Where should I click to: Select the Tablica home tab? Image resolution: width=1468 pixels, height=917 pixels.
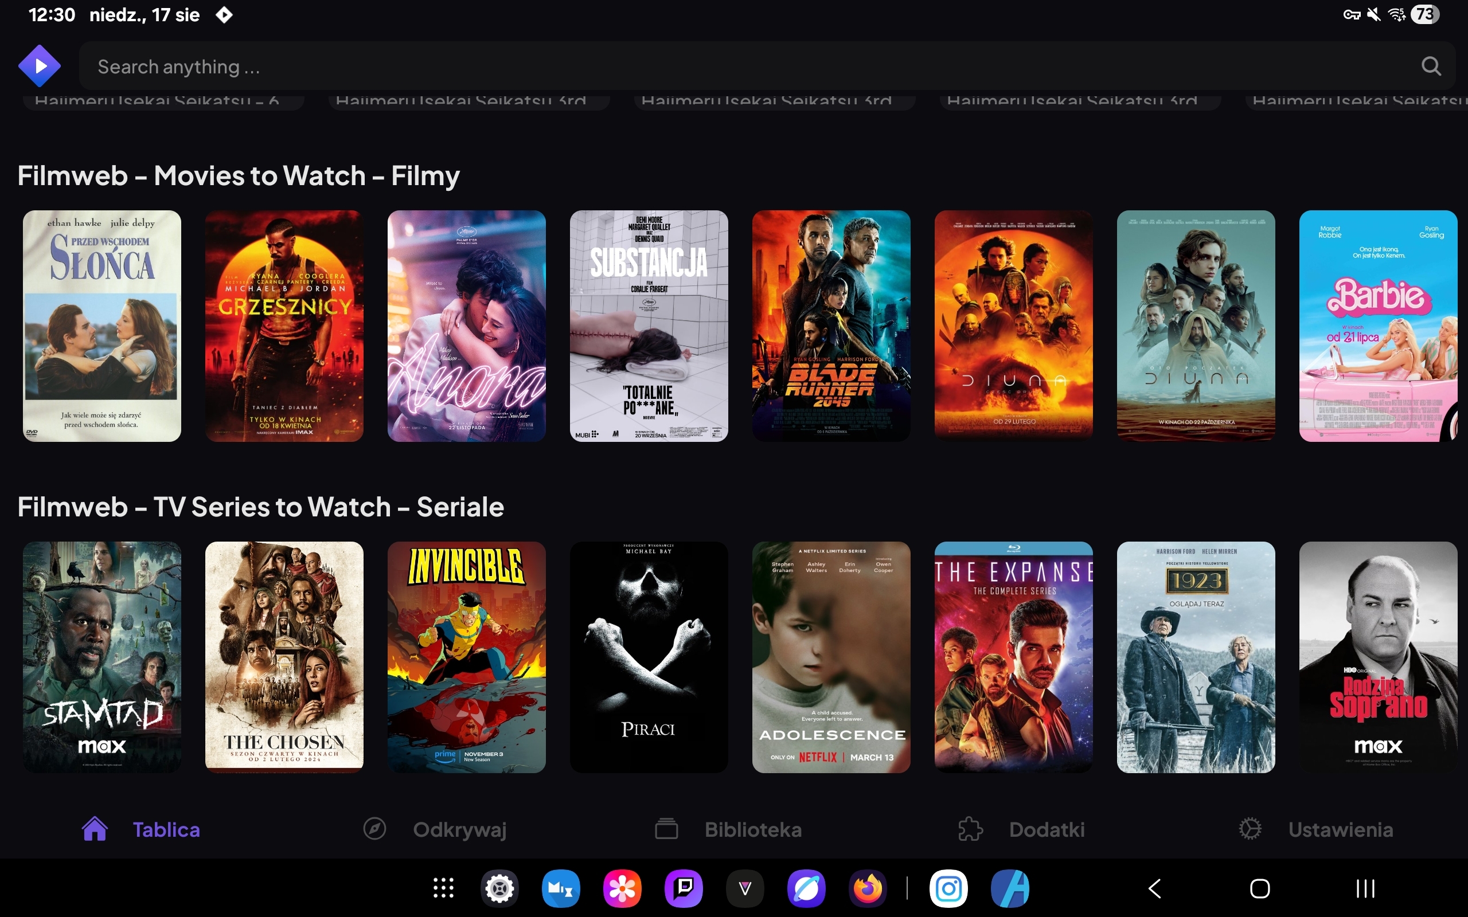click(x=141, y=829)
